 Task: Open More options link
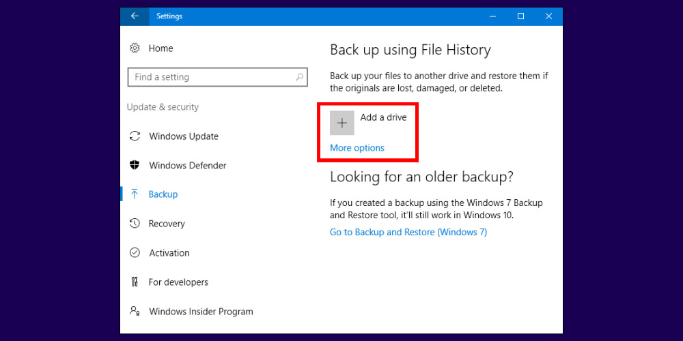(x=357, y=148)
